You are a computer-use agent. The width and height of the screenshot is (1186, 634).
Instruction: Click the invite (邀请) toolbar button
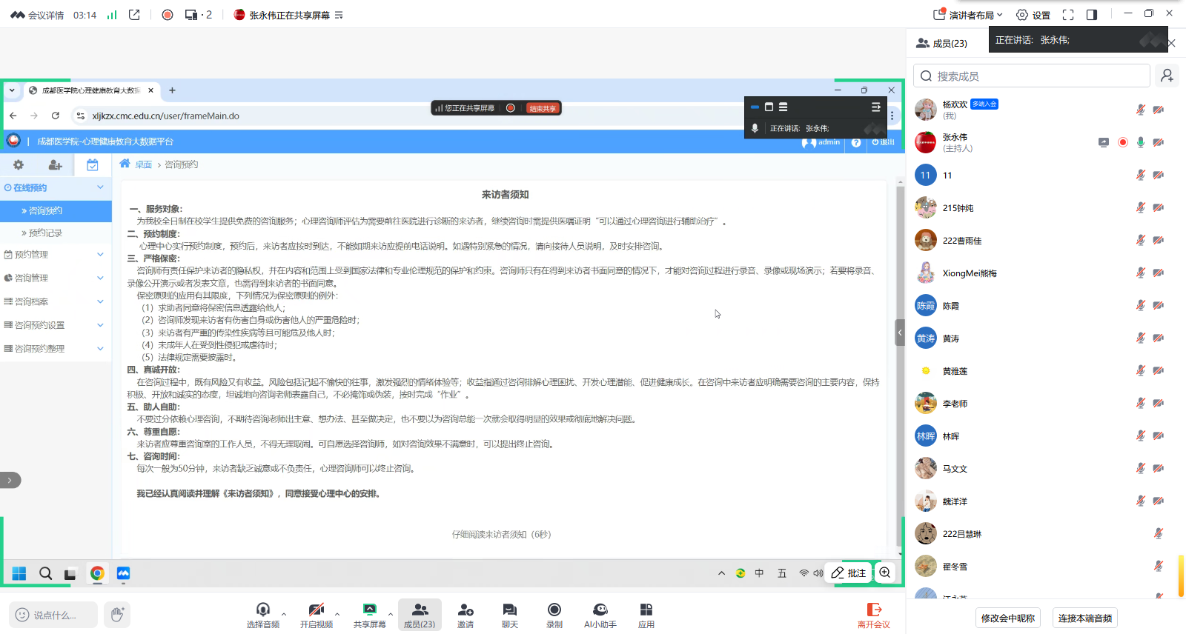click(466, 615)
